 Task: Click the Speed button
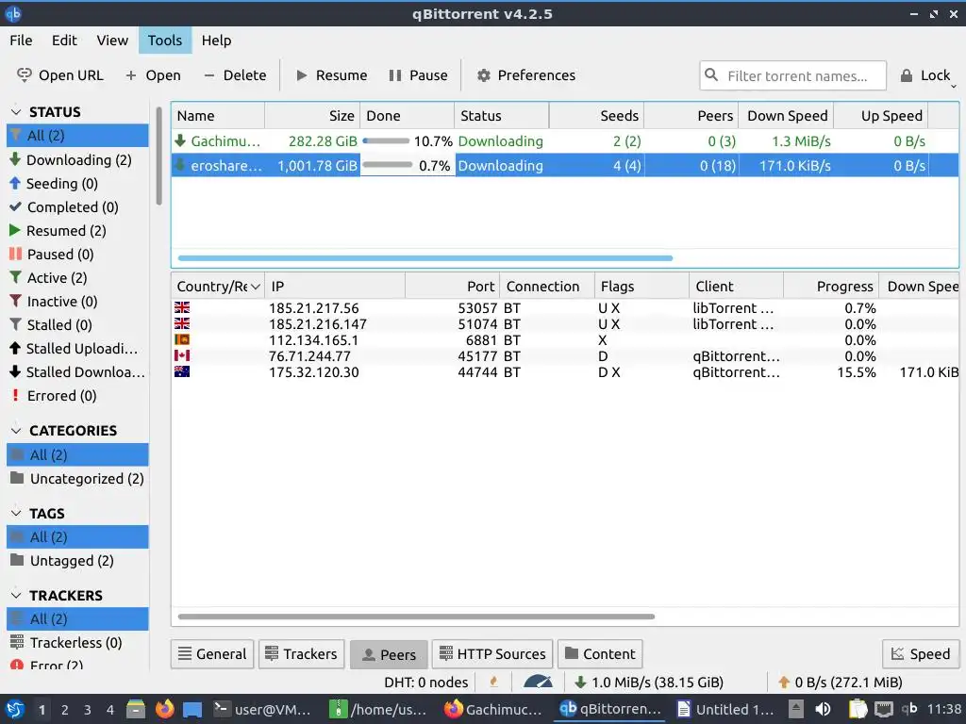pyautogui.click(x=921, y=654)
